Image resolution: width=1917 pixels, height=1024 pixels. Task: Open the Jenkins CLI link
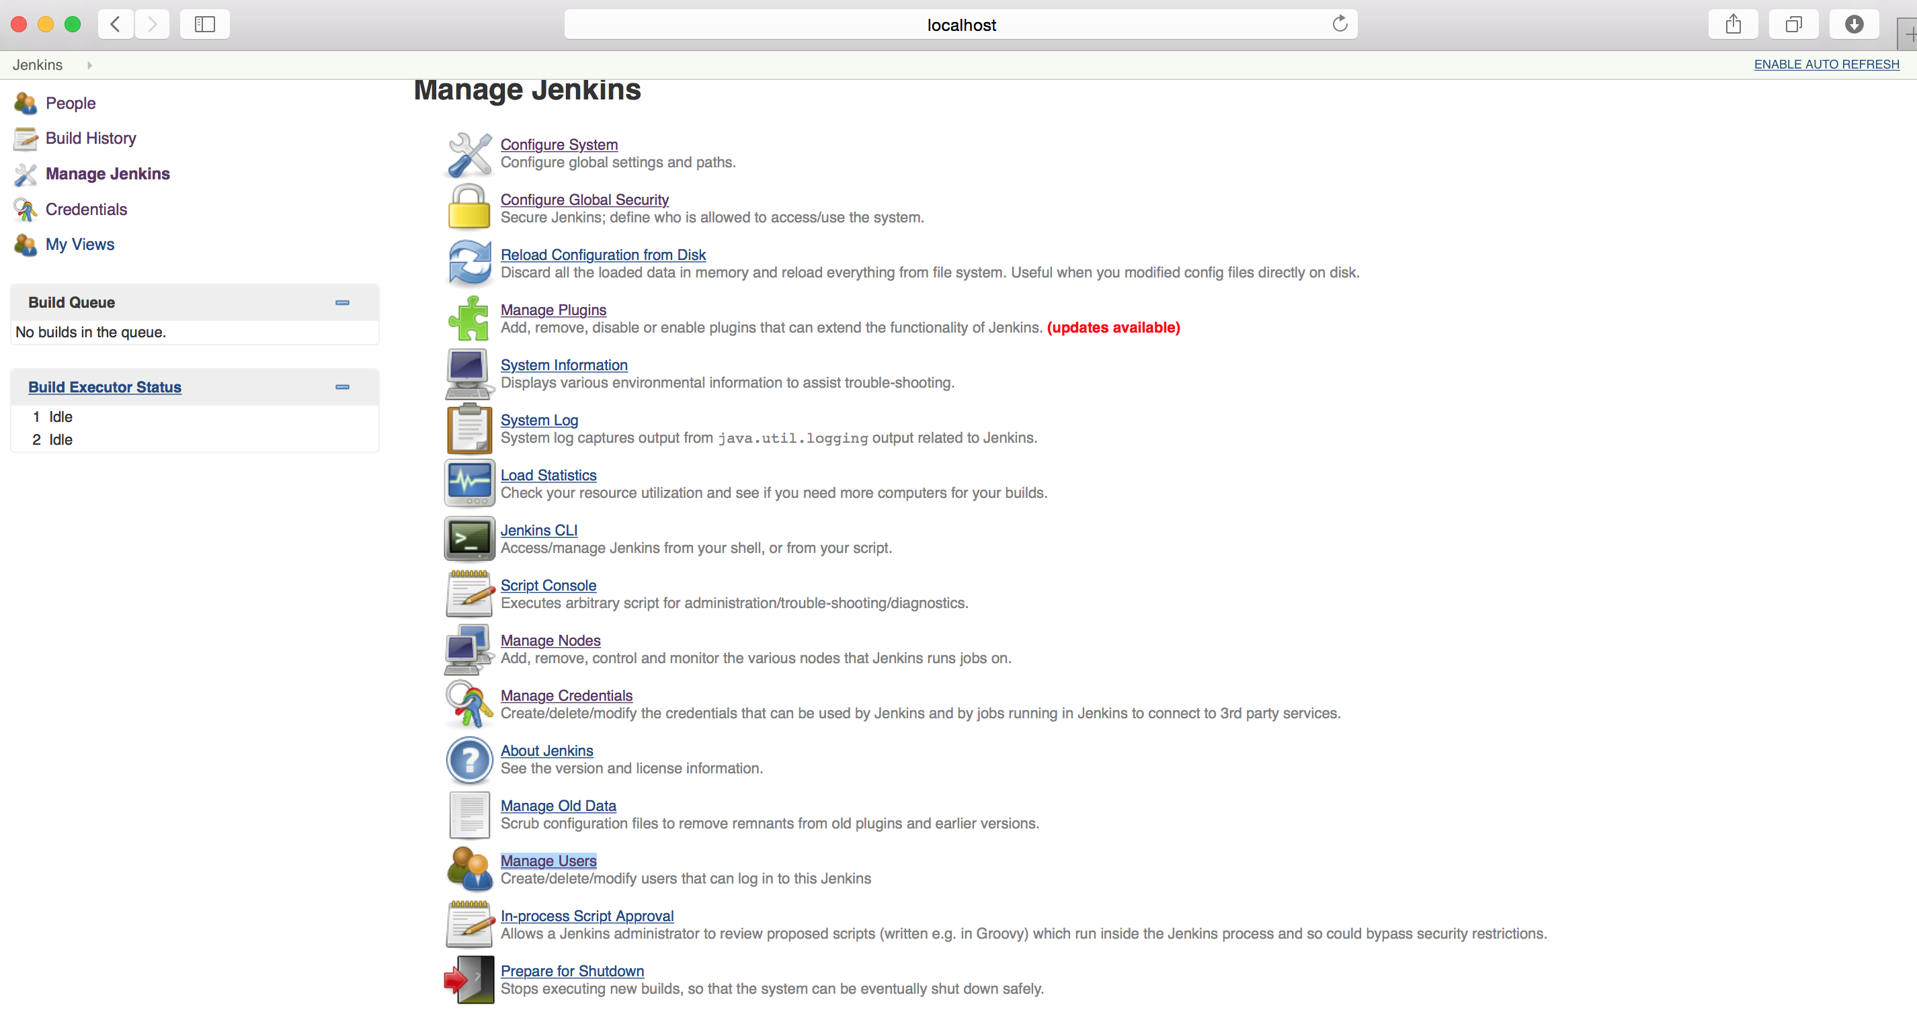pyautogui.click(x=539, y=530)
